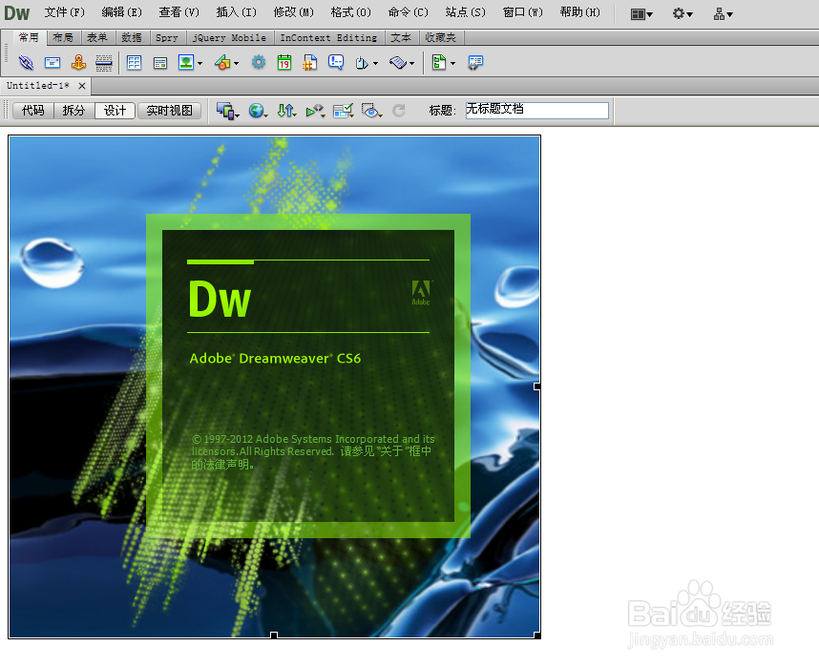Insert a horizontal rule
The height and width of the screenshot is (667, 819).
104,63
